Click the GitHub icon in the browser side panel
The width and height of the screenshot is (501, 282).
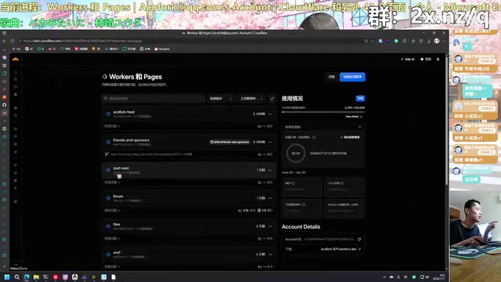(4, 105)
